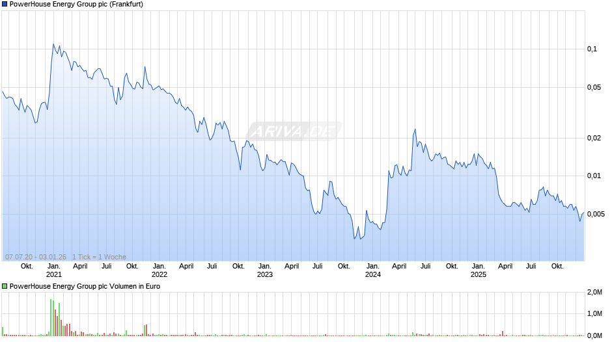Viewport: 612px width, 342px height.
Task: Select the 'PowerHouse Energy Group plc Volumen in Euro' label
Action: pos(85,286)
